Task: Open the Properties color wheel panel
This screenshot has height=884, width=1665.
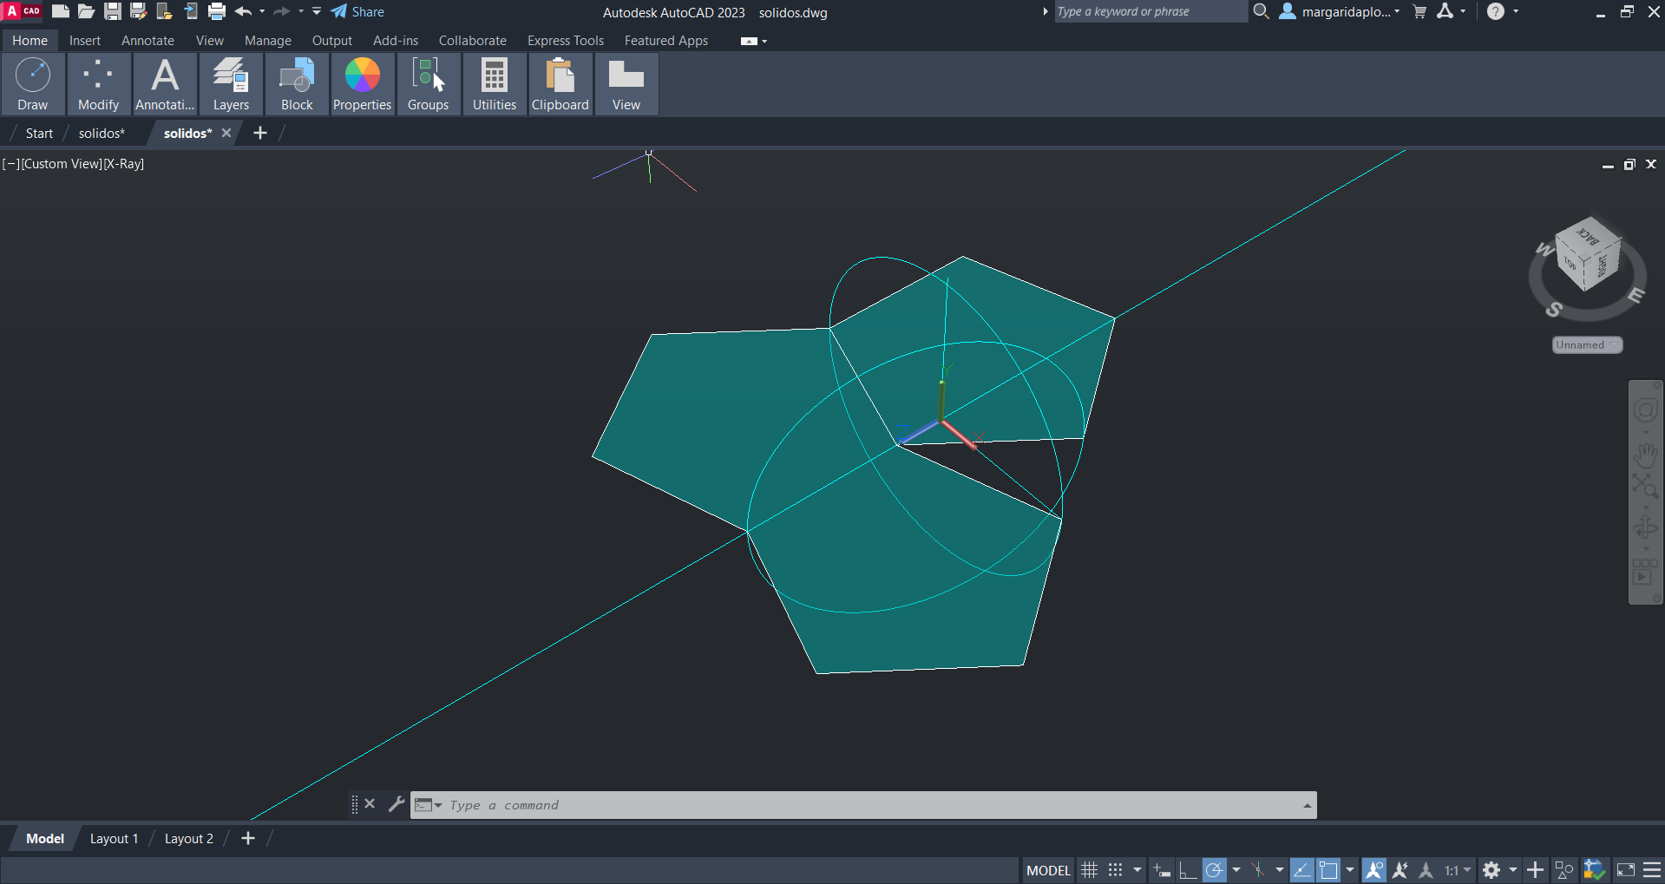Action: click(362, 84)
